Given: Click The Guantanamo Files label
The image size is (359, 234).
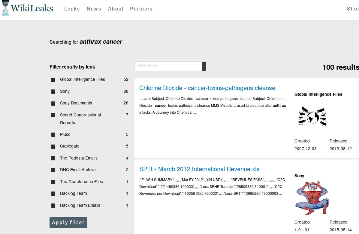Looking at the screenshot, I should pyautogui.click(x=82, y=182).
